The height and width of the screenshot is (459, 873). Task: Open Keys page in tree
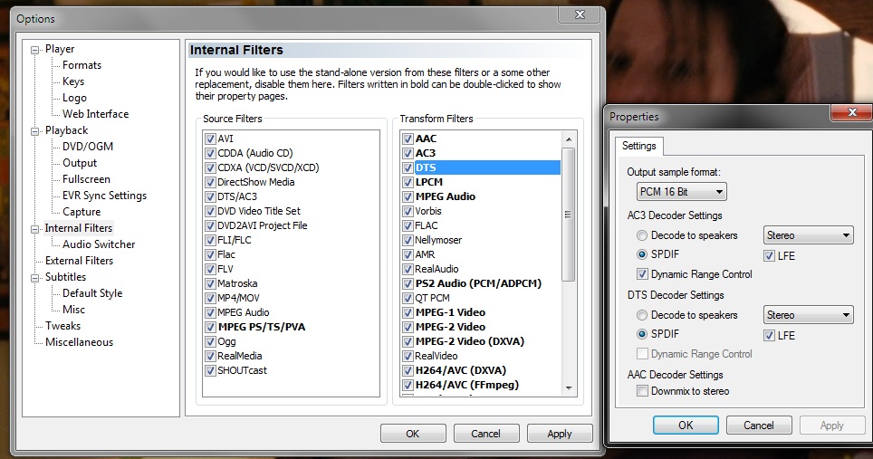click(73, 81)
